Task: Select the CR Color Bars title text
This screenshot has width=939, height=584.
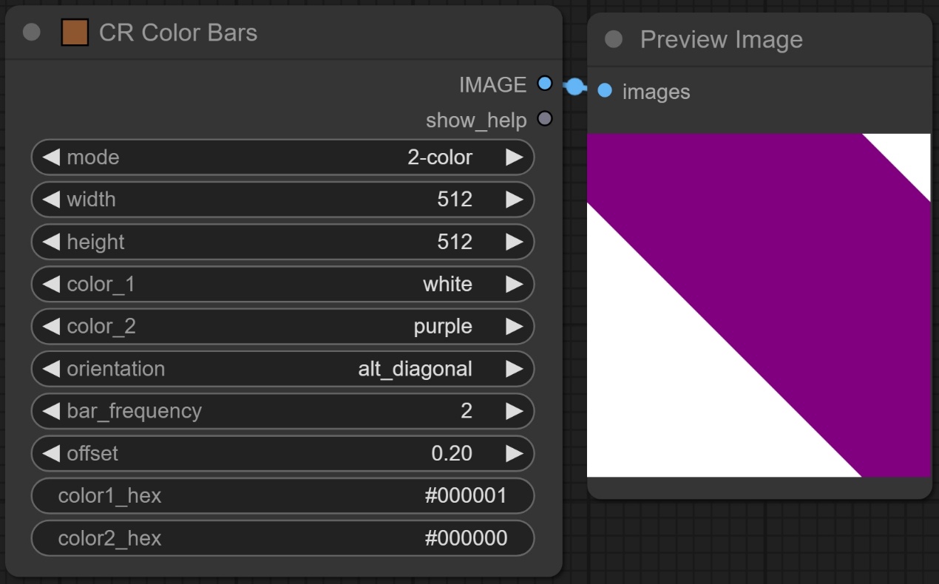Action: 178,33
